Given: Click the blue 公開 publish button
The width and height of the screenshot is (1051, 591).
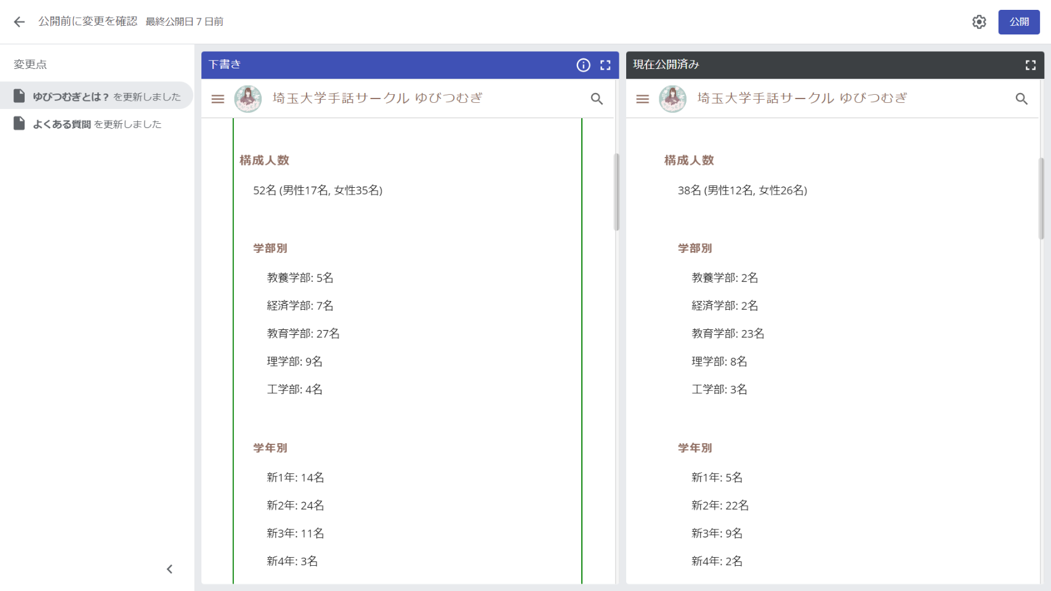Looking at the screenshot, I should pyautogui.click(x=1018, y=22).
